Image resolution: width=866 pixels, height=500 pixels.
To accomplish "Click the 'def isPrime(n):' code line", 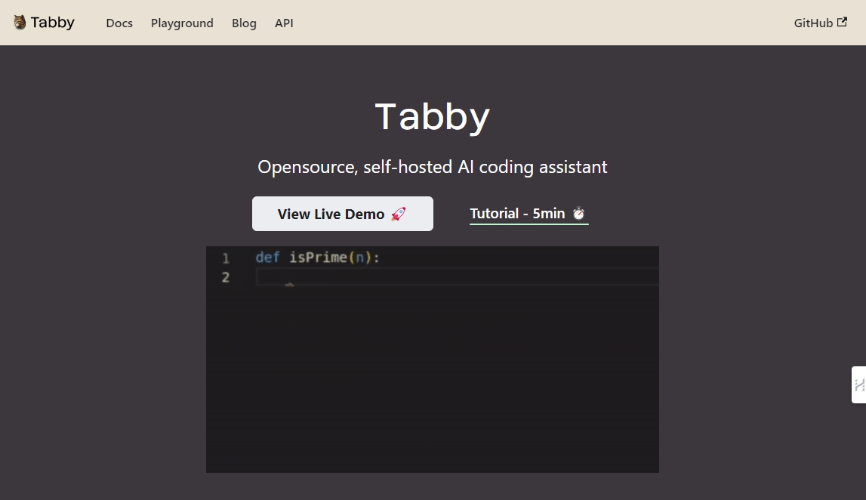I will click(x=318, y=258).
